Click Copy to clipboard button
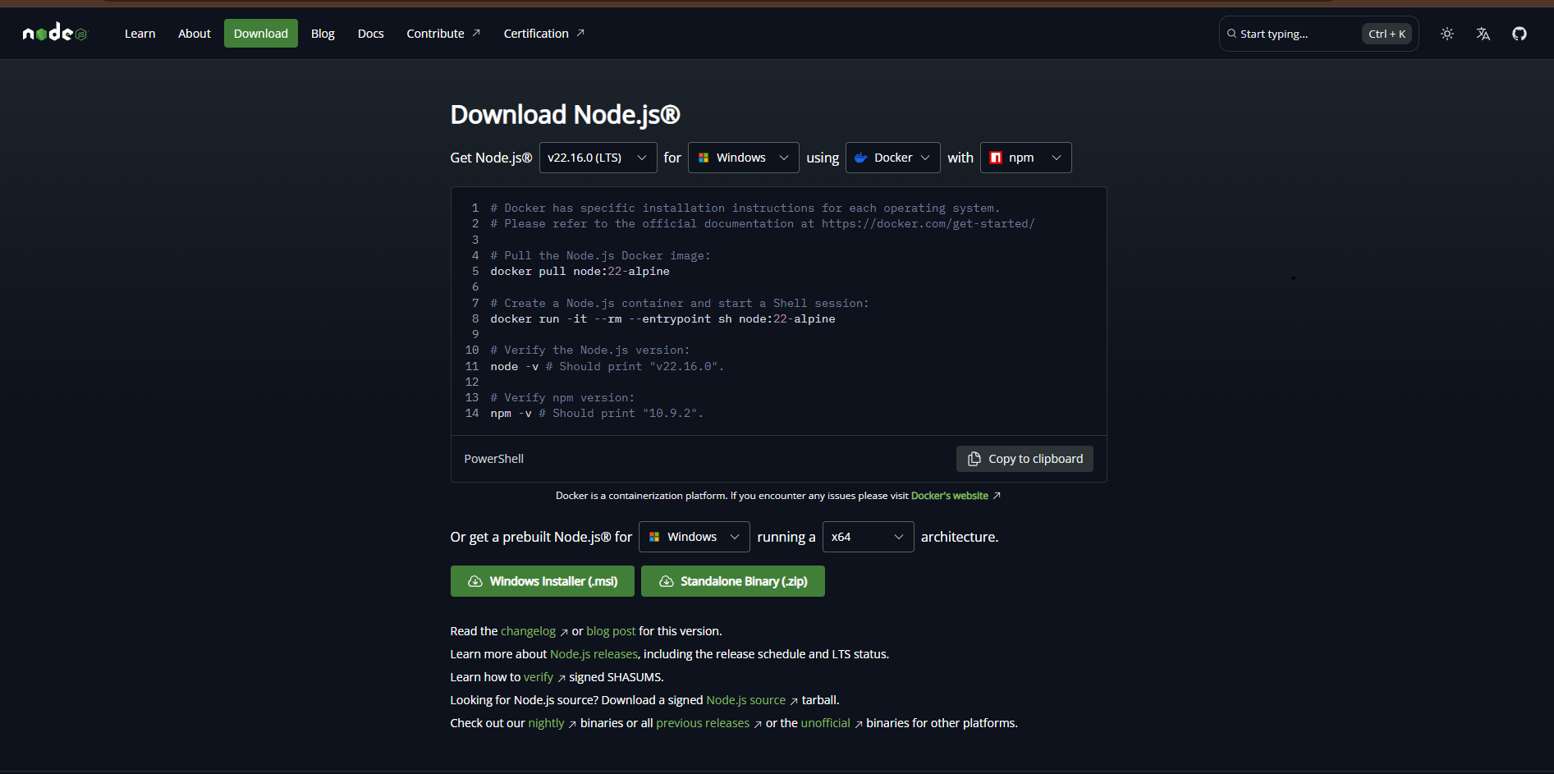This screenshot has height=774, width=1554. 1025,459
